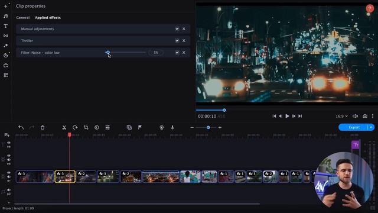Open the Sounds music note tab

(5, 16)
